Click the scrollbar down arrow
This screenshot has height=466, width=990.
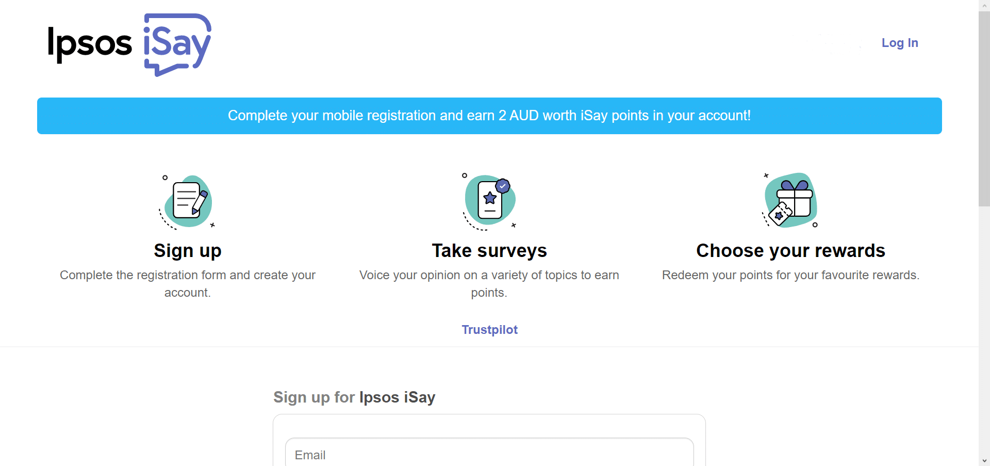coord(984,461)
